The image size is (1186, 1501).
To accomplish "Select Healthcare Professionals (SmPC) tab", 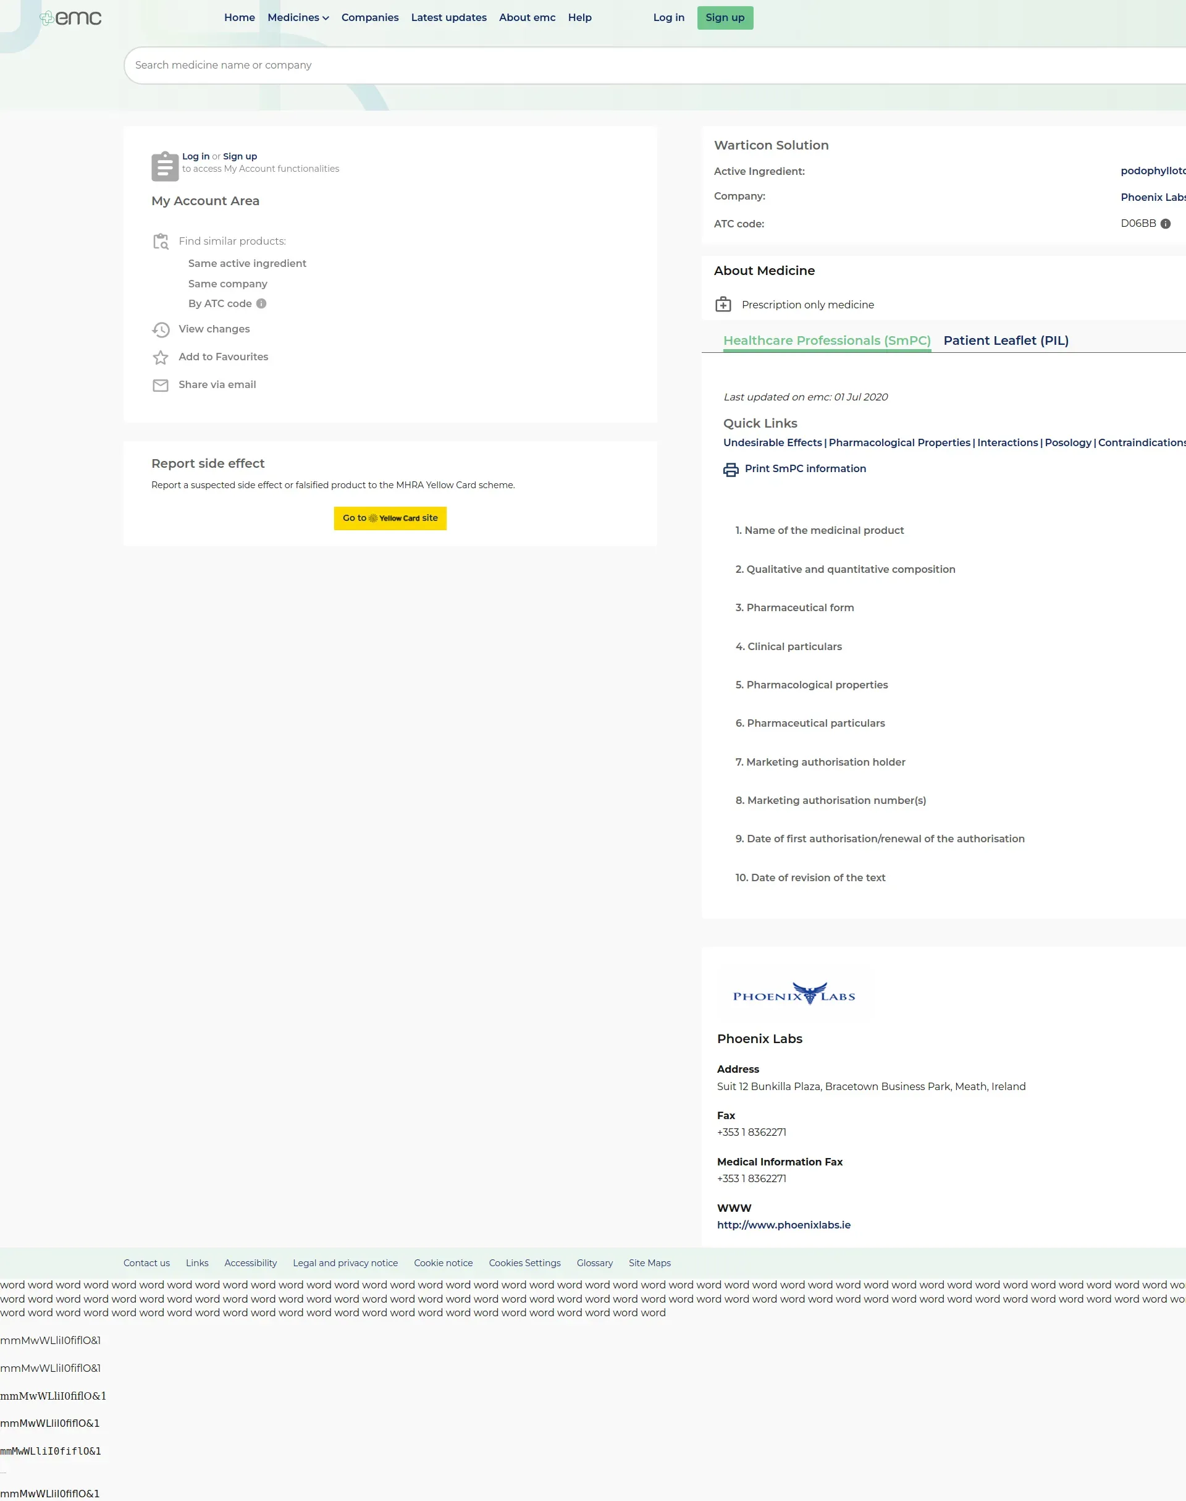I will coord(826,340).
